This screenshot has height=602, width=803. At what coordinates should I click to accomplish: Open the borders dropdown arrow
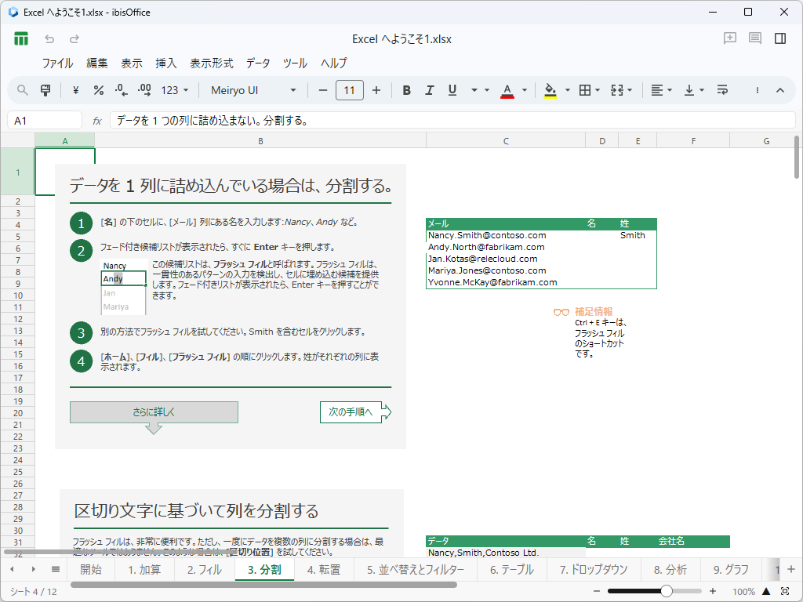click(x=598, y=90)
